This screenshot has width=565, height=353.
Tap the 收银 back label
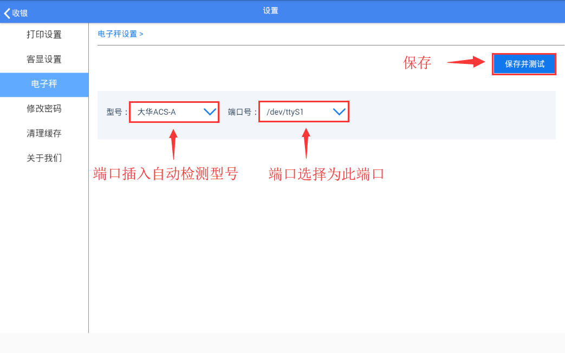click(20, 13)
